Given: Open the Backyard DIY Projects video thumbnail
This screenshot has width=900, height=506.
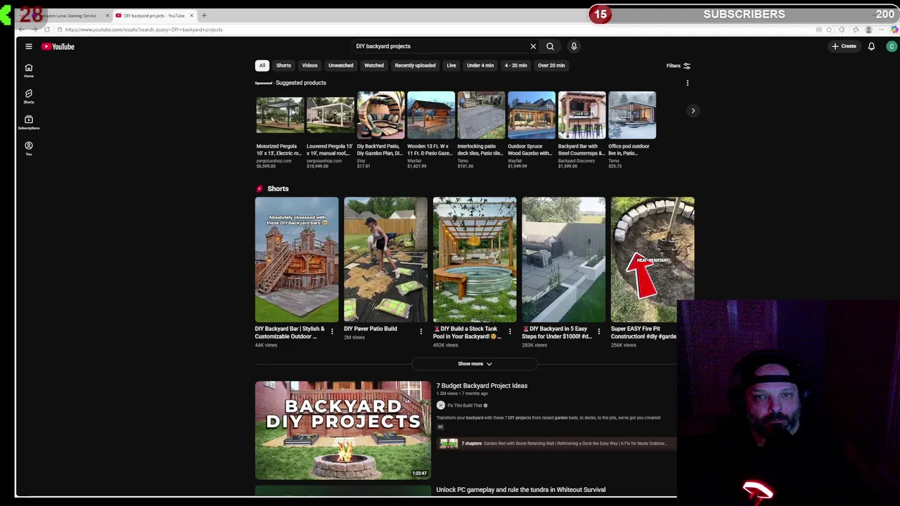Looking at the screenshot, I should pyautogui.click(x=343, y=431).
